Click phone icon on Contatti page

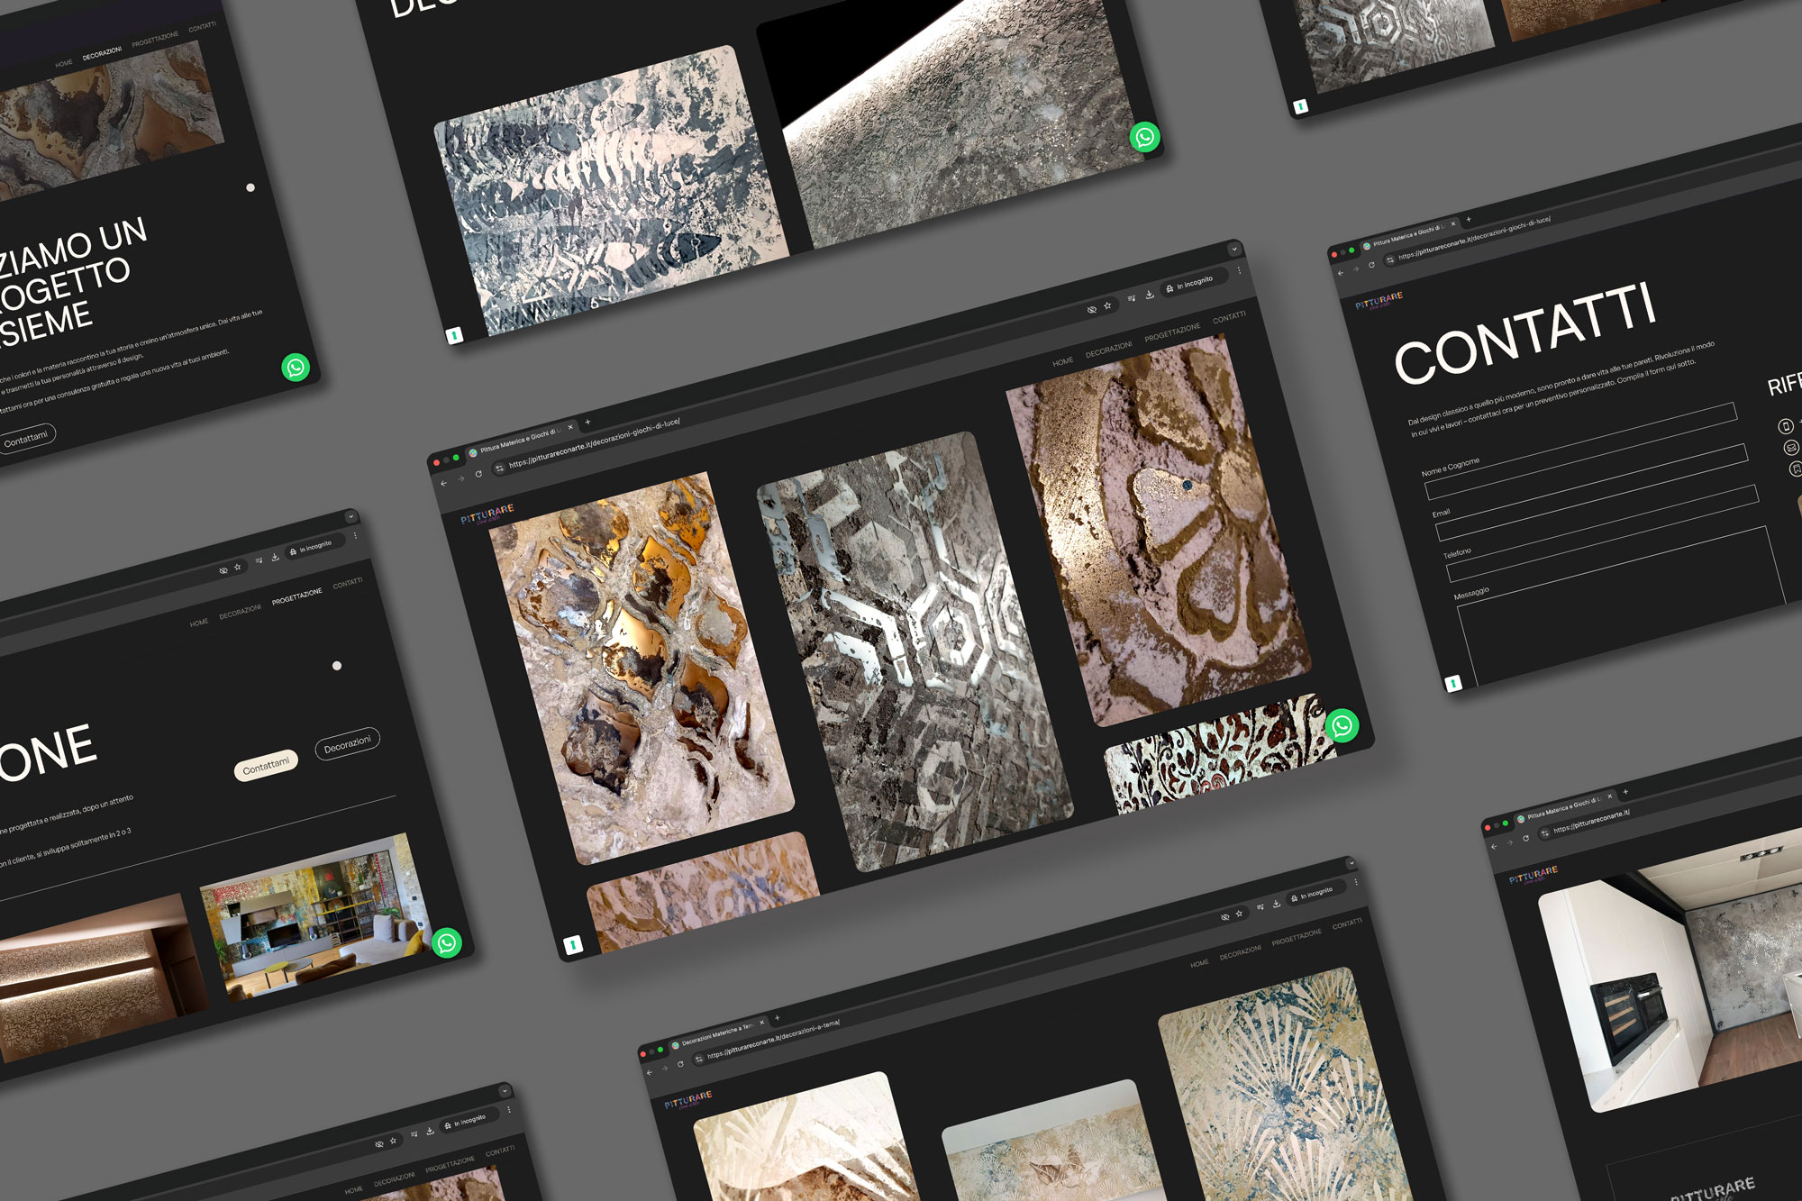click(1785, 426)
